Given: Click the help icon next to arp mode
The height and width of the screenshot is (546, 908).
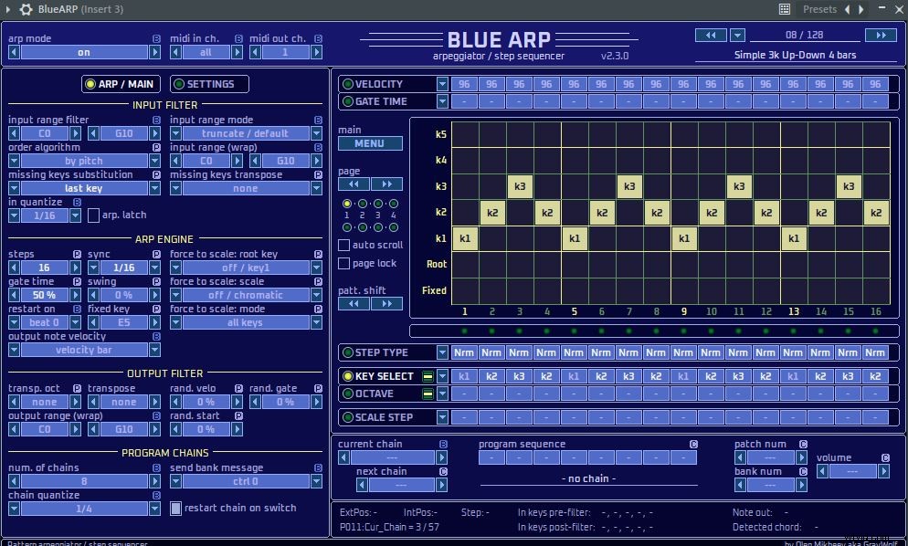Looking at the screenshot, I should [x=155, y=38].
